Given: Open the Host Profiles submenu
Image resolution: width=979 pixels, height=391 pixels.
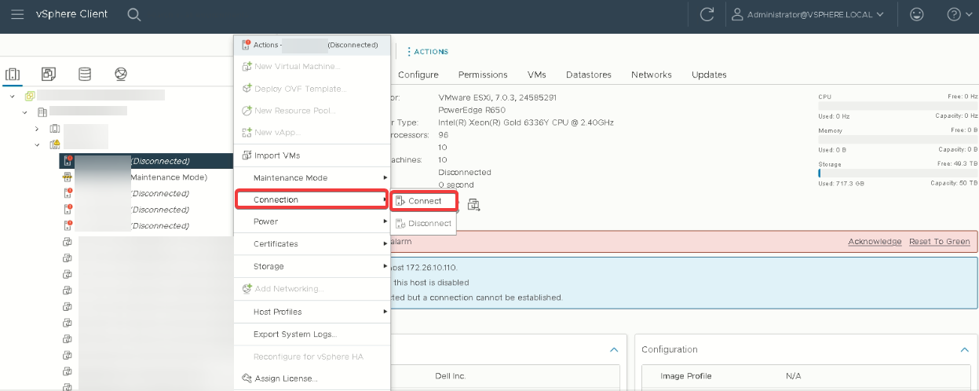Looking at the screenshot, I should tap(312, 312).
